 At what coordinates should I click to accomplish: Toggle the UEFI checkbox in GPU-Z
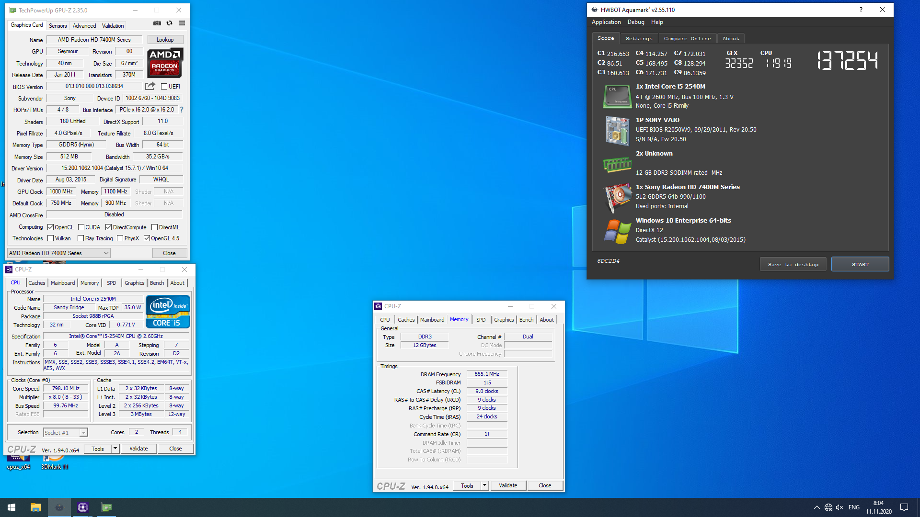[x=164, y=87]
